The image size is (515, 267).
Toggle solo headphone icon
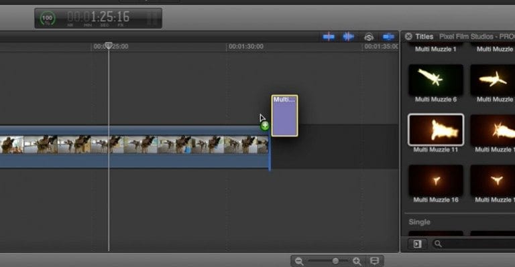pyautogui.click(x=369, y=37)
